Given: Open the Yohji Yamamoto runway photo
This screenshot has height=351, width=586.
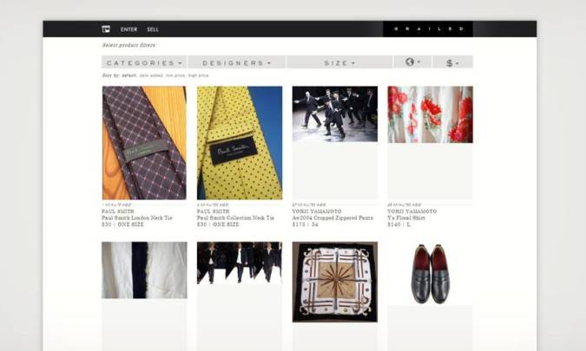Looking at the screenshot, I should (x=334, y=114).
